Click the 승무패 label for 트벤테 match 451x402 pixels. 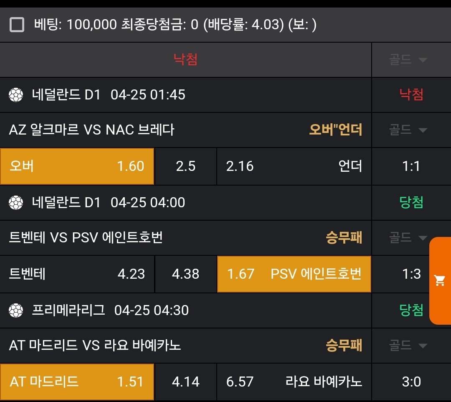tap(344, 238)
